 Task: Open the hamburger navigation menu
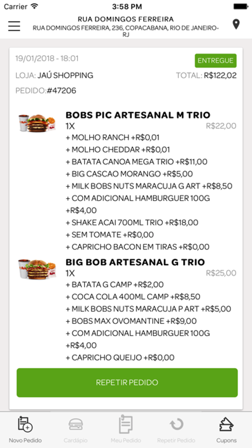14,26
